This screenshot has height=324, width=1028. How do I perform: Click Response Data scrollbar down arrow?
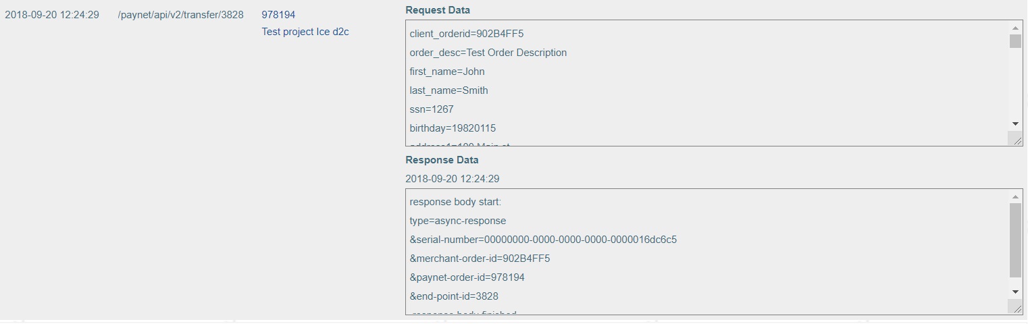tap(1015, 292)
